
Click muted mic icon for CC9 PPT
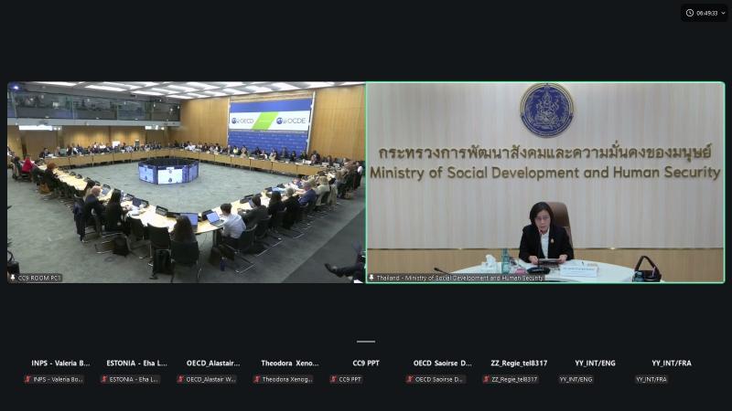pos(334,379)
